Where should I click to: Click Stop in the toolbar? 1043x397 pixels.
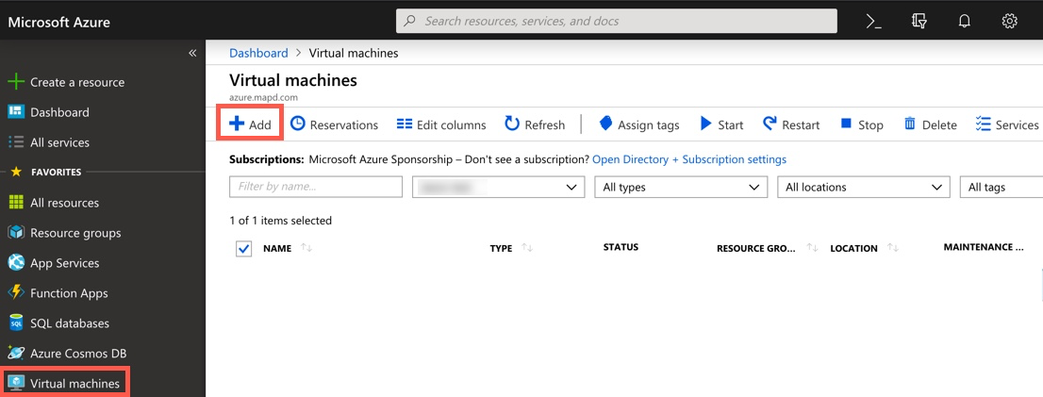pos(861,124)
